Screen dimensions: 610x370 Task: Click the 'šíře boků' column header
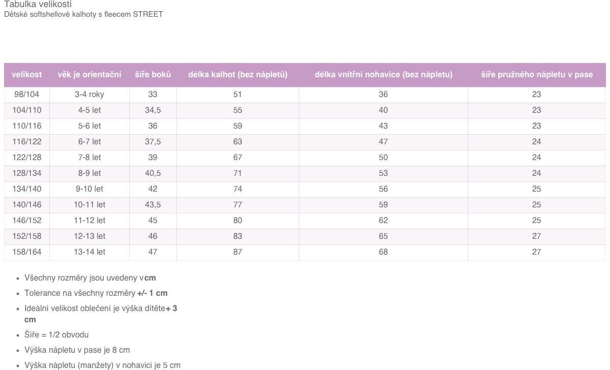[x=153, y=75]
